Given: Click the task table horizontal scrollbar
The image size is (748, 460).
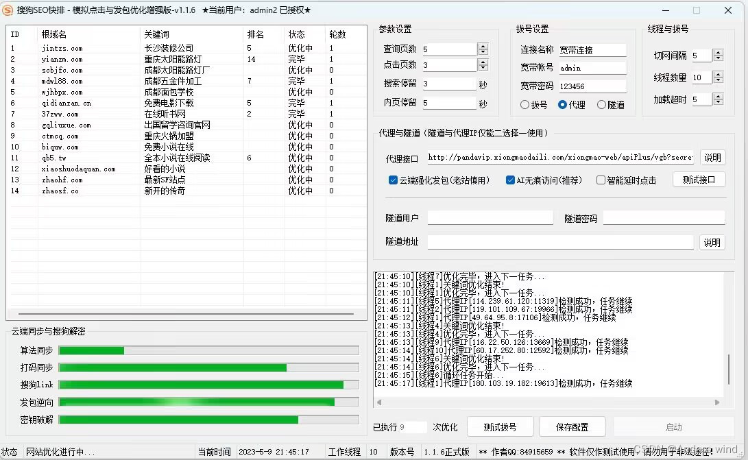Looking at the screenshot, I should (186, 314).
